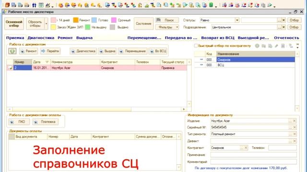Select ВСЦ name in contractor list
The image size is (307, 172).
click(221, 65)
